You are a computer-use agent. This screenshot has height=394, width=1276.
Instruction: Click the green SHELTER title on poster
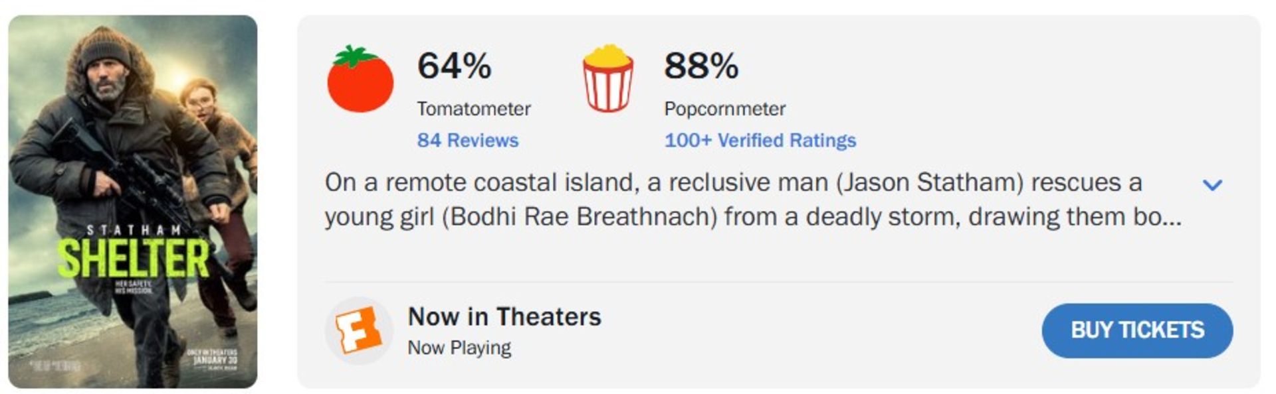pyautogui.click(x=133, y=259)
